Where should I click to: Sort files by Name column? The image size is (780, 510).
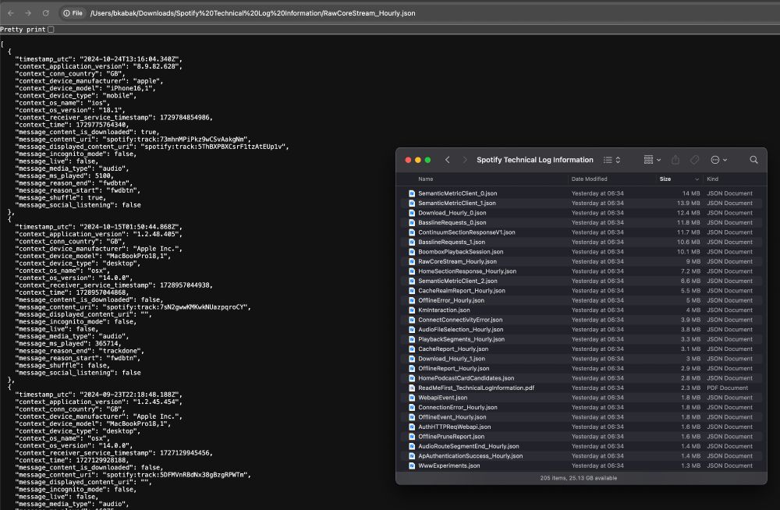[426, 179]
